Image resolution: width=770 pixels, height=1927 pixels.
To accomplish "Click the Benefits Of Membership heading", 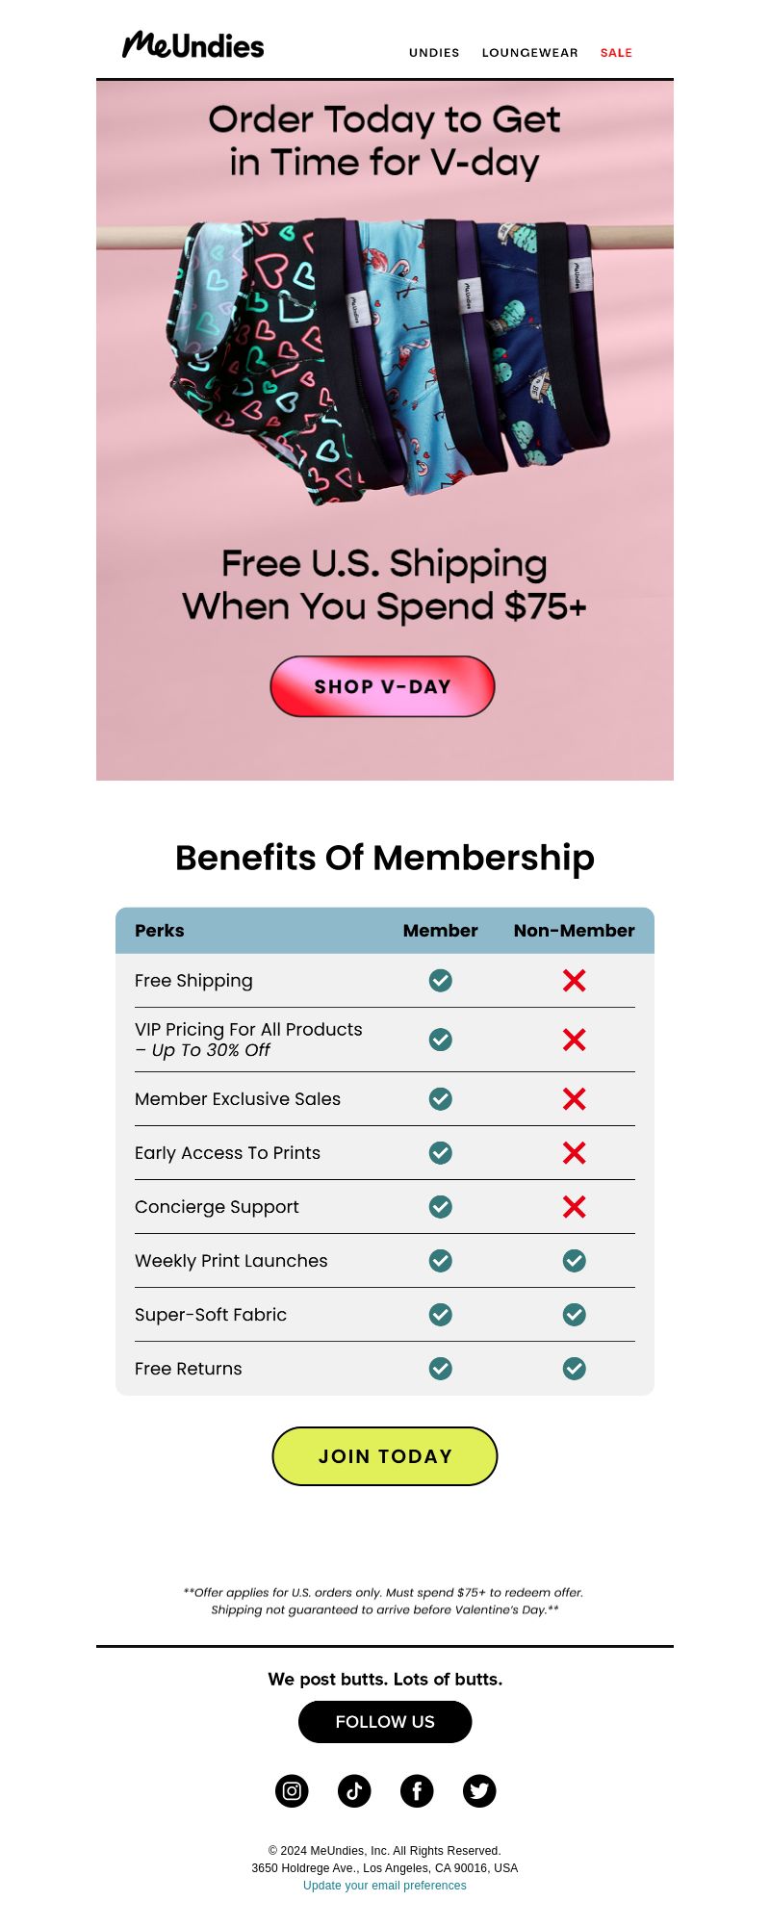I will [385, 858].
